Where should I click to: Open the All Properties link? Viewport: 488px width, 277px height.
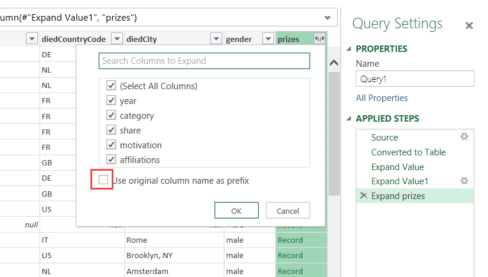point(382,98)
